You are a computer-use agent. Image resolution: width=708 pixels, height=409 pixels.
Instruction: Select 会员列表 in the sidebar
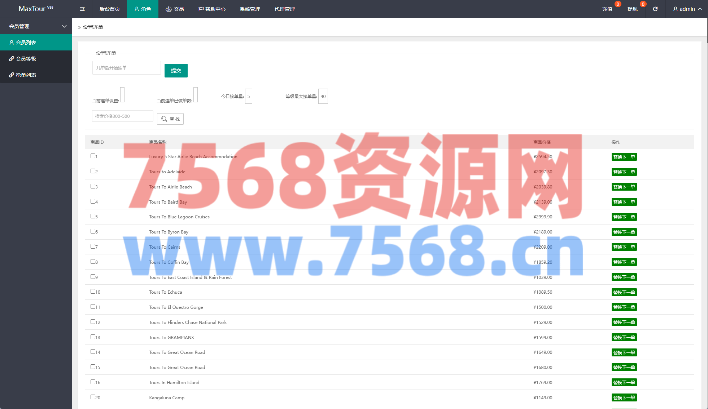tap(26, 43)
